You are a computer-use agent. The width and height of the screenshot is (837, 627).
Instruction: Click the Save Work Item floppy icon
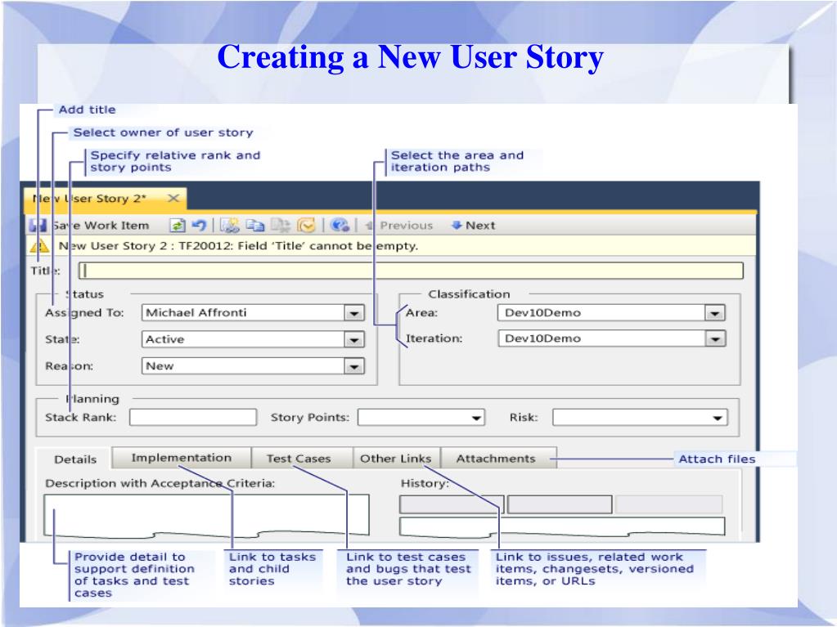click(x=38, y=226)
